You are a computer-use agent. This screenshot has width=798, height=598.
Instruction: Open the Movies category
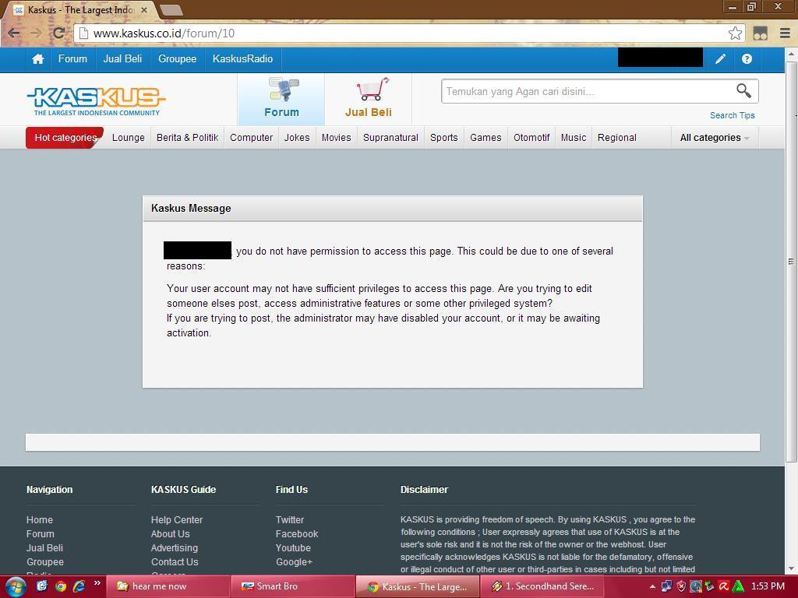337,138
